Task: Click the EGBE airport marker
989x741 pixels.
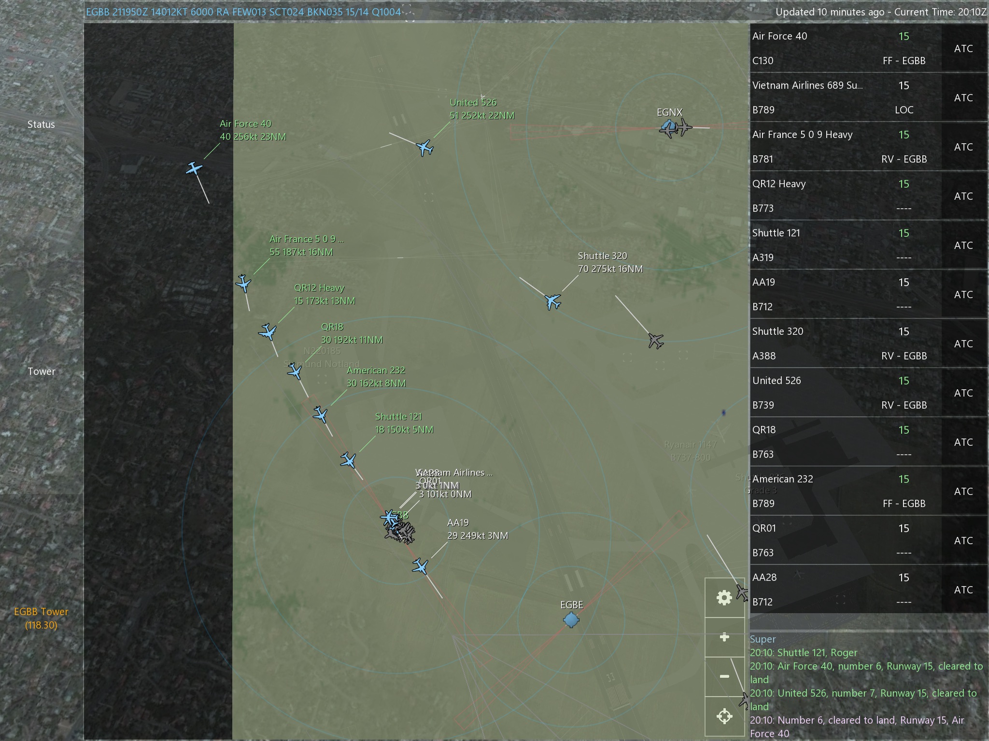Action: (x=571, y=619)
